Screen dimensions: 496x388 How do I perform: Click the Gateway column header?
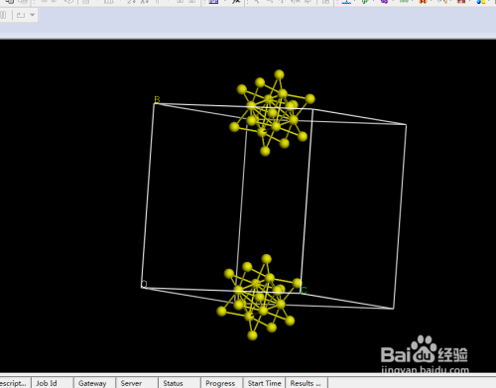click(94, 383)
